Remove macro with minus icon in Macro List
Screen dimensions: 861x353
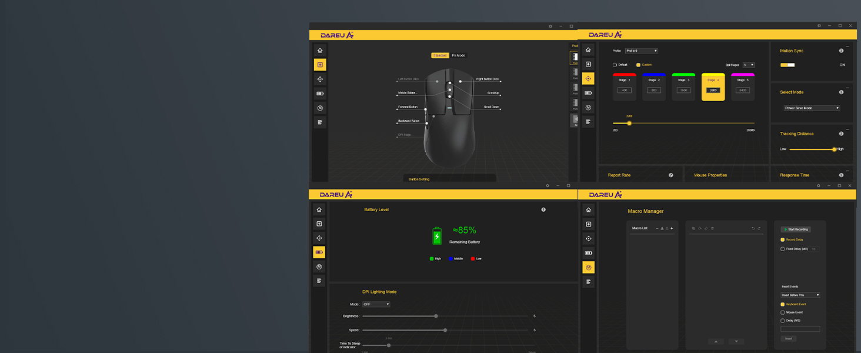(658, 228)
